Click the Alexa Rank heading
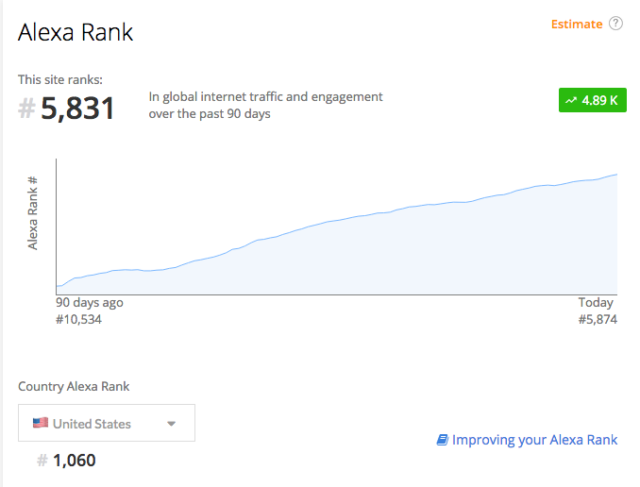Viewport: 640px width, 487px height. pyautogui.click(x=76, y=32)
